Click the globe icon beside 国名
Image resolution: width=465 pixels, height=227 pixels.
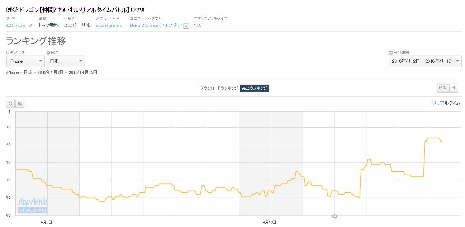point(48,53)
